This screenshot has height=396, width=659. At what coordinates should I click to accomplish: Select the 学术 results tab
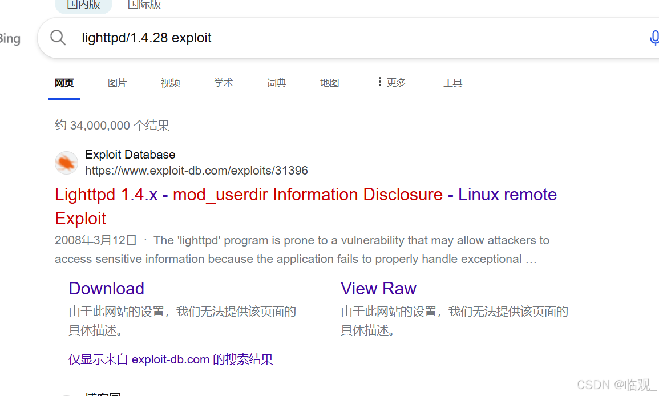223,83
